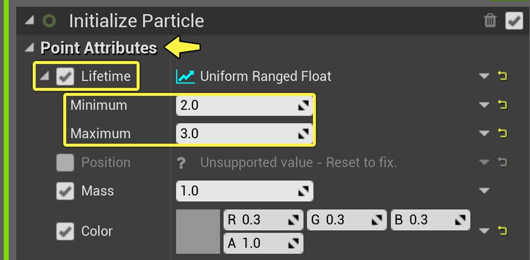Open the Mass row dropdown arrow
Viewport: 530px width, 260px height.
coord(484,191)
